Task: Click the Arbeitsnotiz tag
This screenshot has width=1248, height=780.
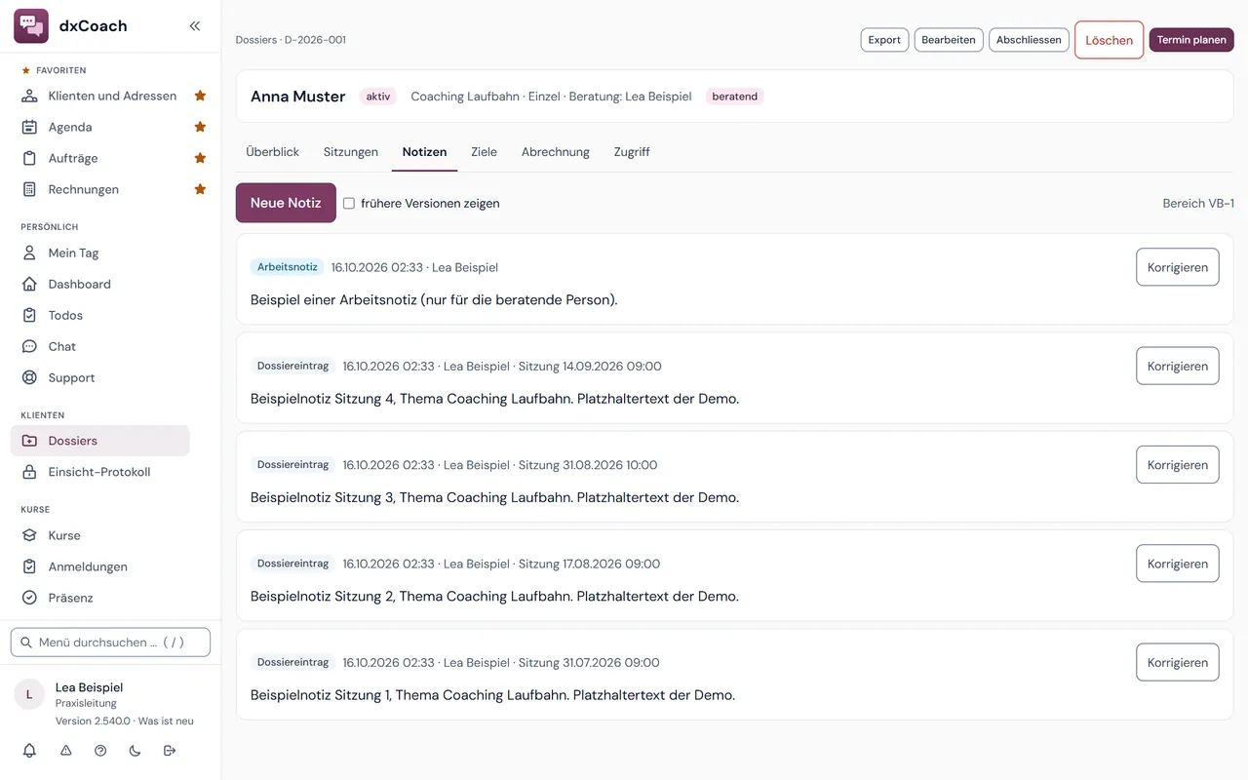Action: [x=287, y=267]
